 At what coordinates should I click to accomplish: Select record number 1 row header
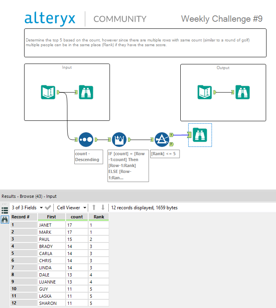click(x=24, y=225)
